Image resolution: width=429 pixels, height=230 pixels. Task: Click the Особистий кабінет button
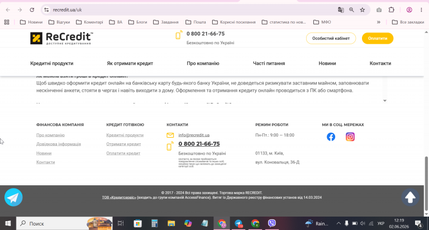(x=331, y=39)
